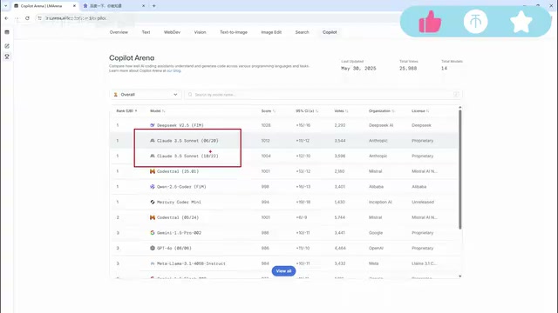
Task: Click the Meta logo beside Meta-Llama-3.1-405B
Action: click(153, 263)
